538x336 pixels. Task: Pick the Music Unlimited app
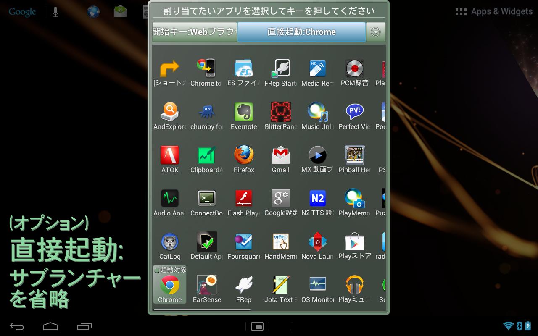click(x=318, y=112)
